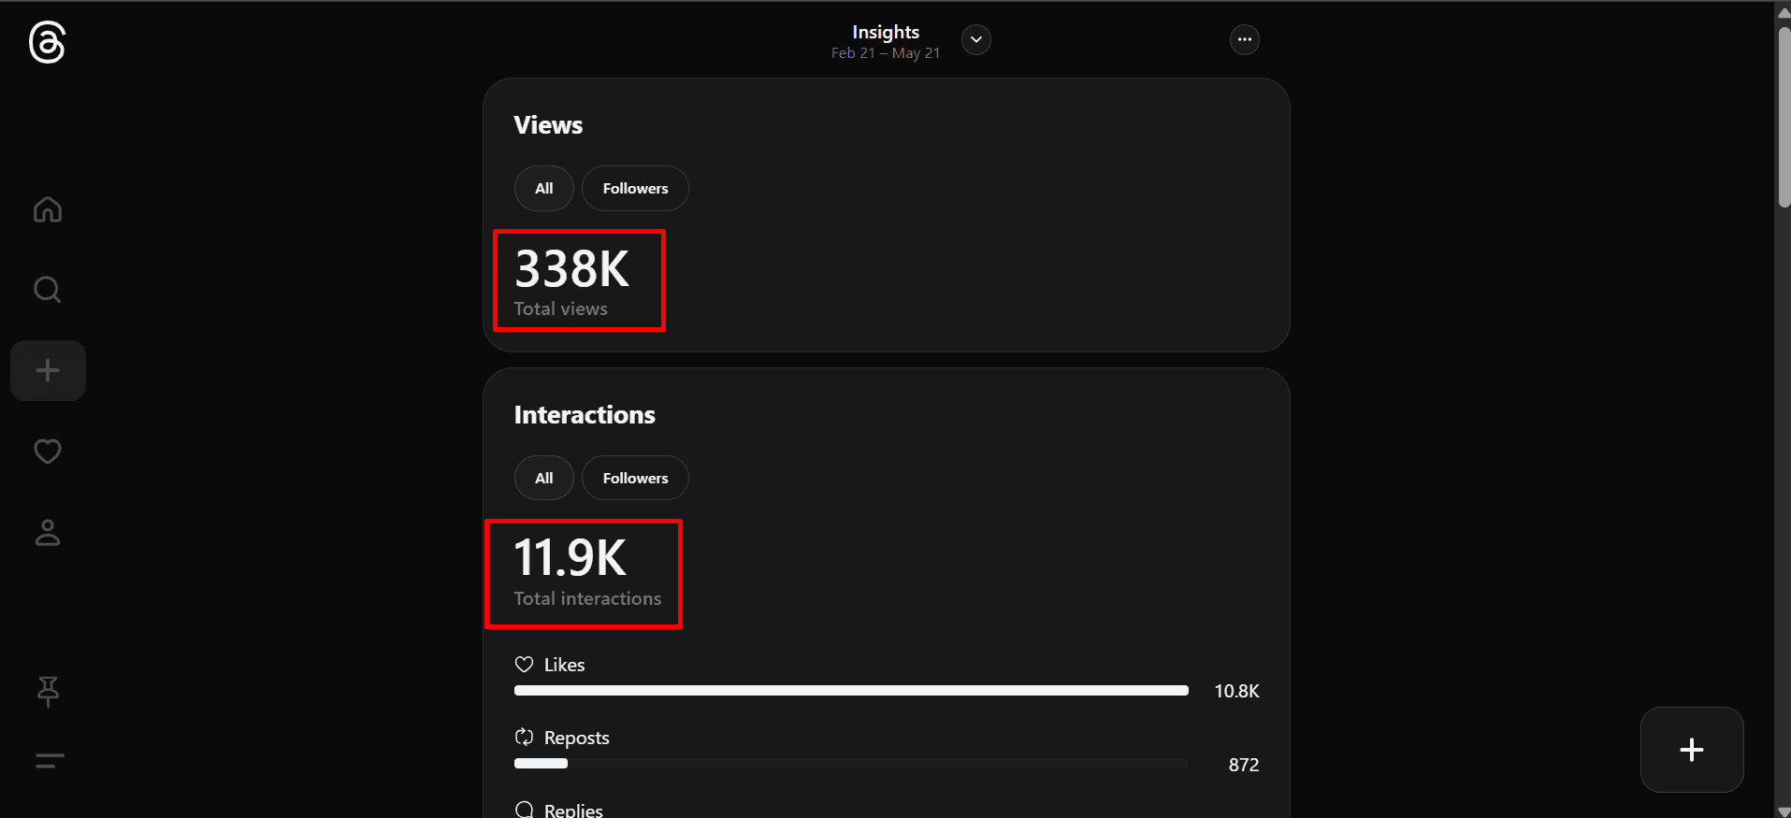Click the 11.9K total interactions value

coord(571,558)
